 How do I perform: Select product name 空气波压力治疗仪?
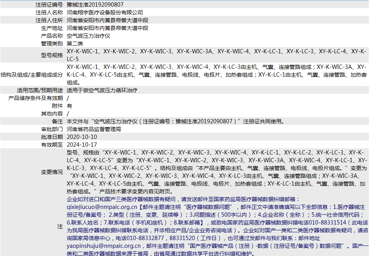(x=89, y=36)
